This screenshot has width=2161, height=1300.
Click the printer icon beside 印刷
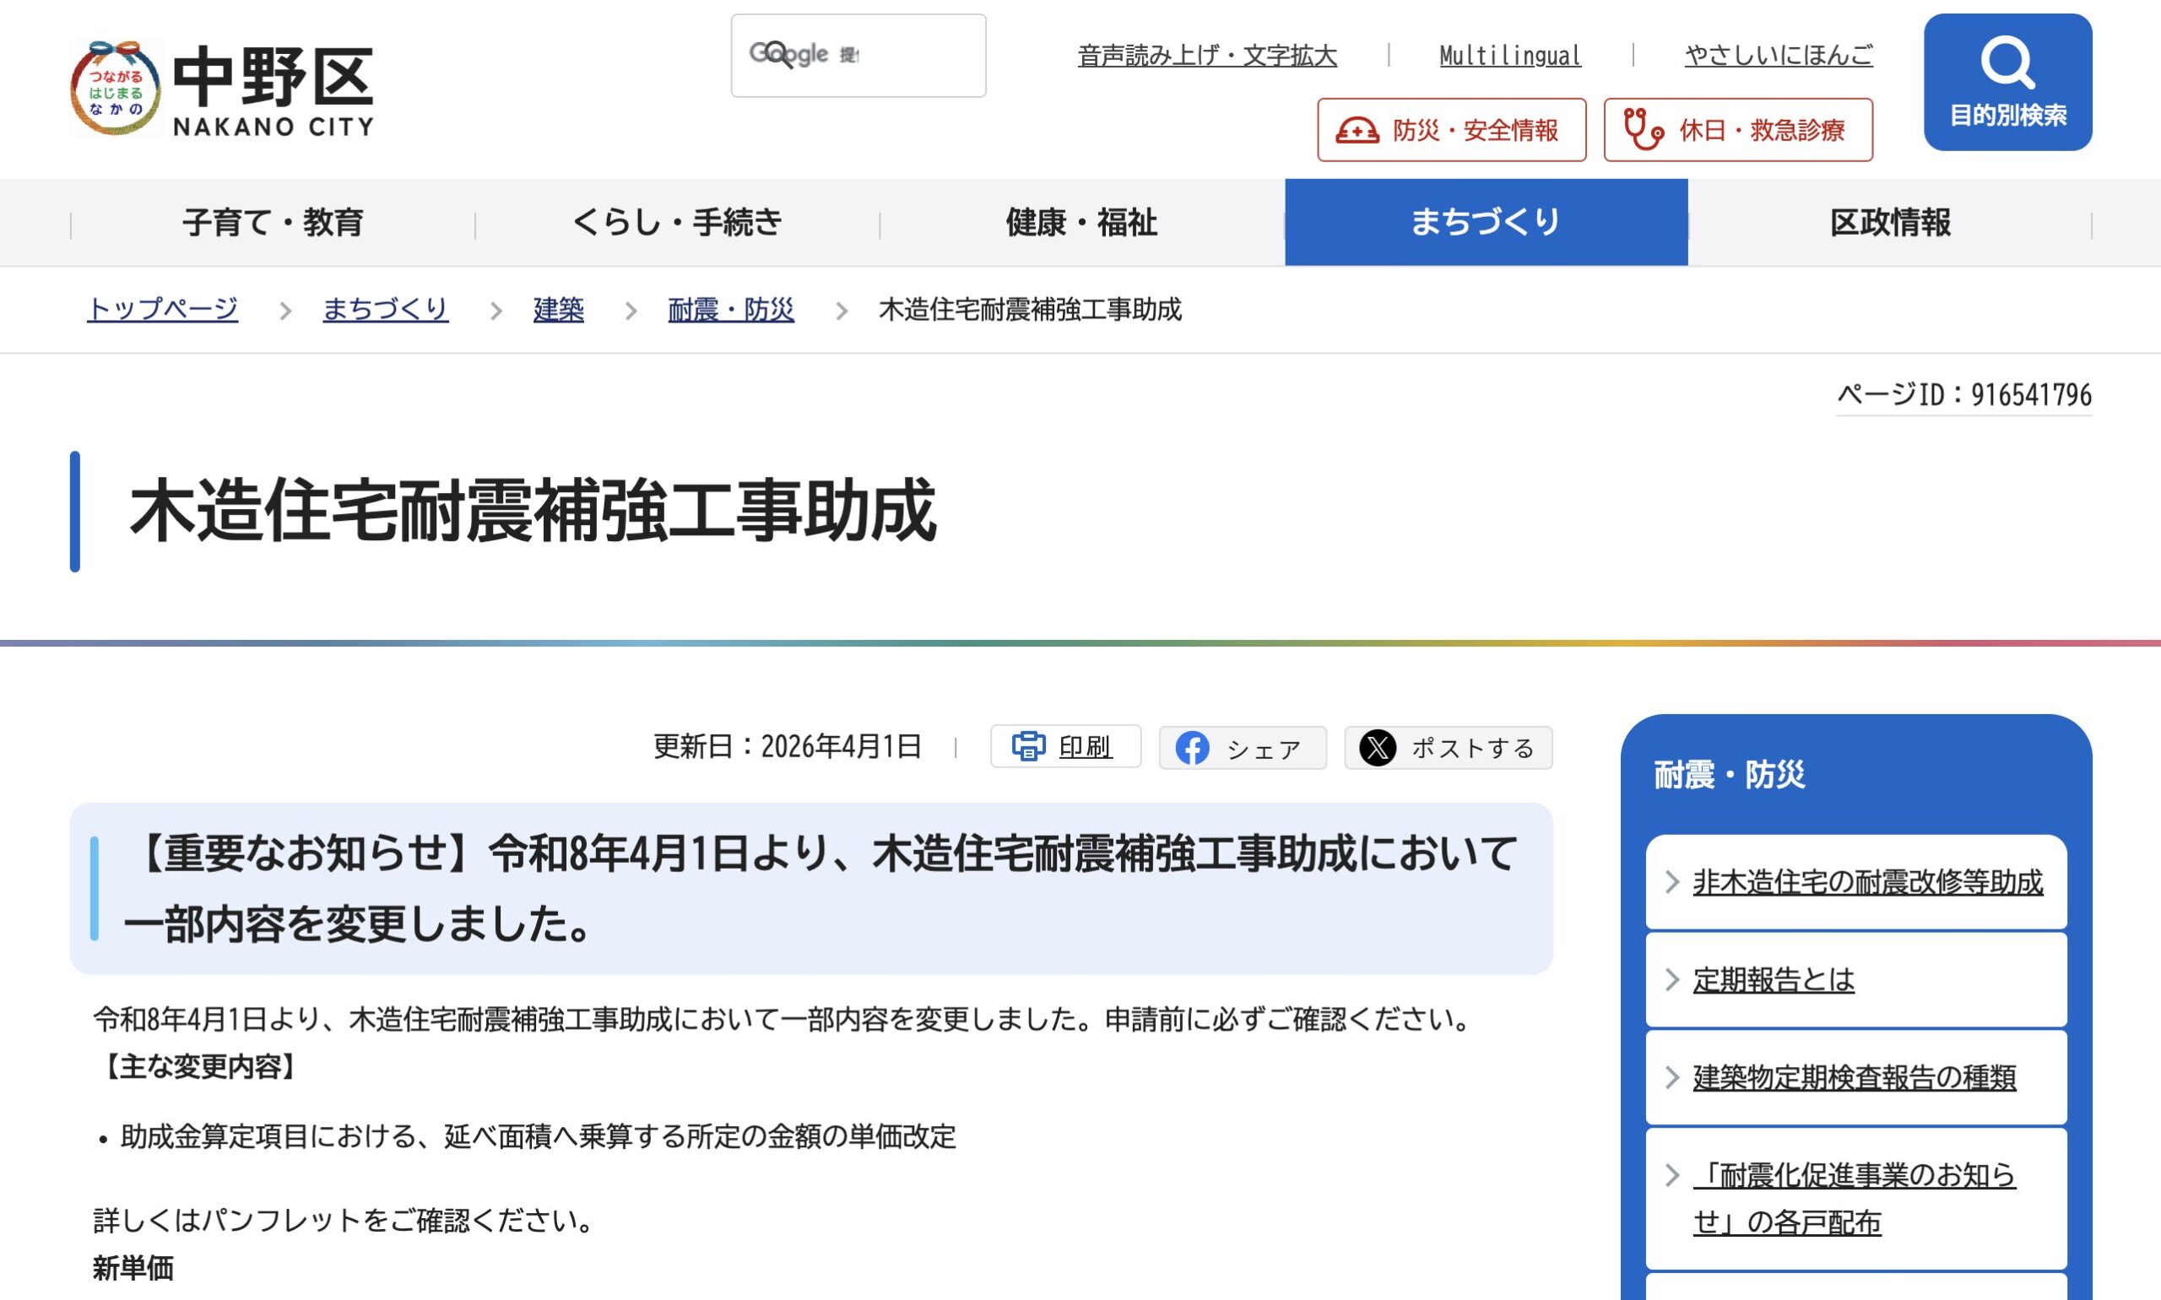pyautogui.click(x=1028, y=746)
